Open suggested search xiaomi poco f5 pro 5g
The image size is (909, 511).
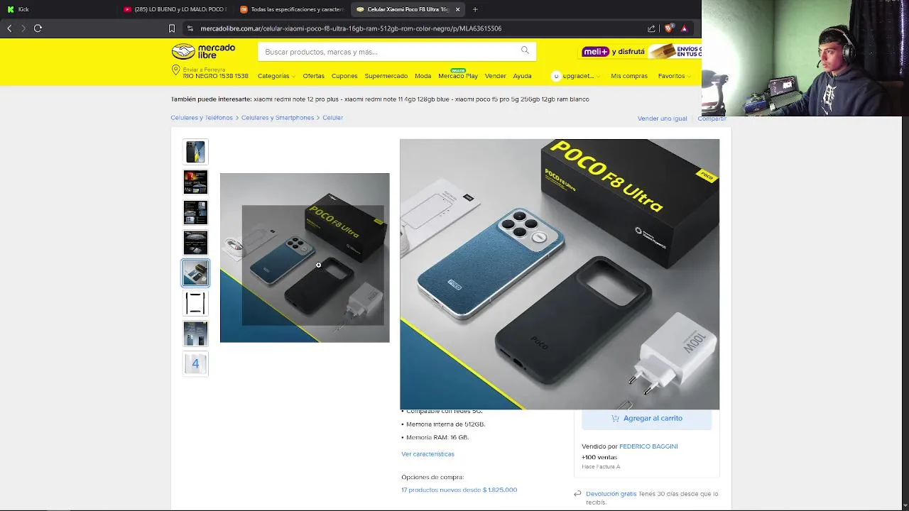click(523, 99)
